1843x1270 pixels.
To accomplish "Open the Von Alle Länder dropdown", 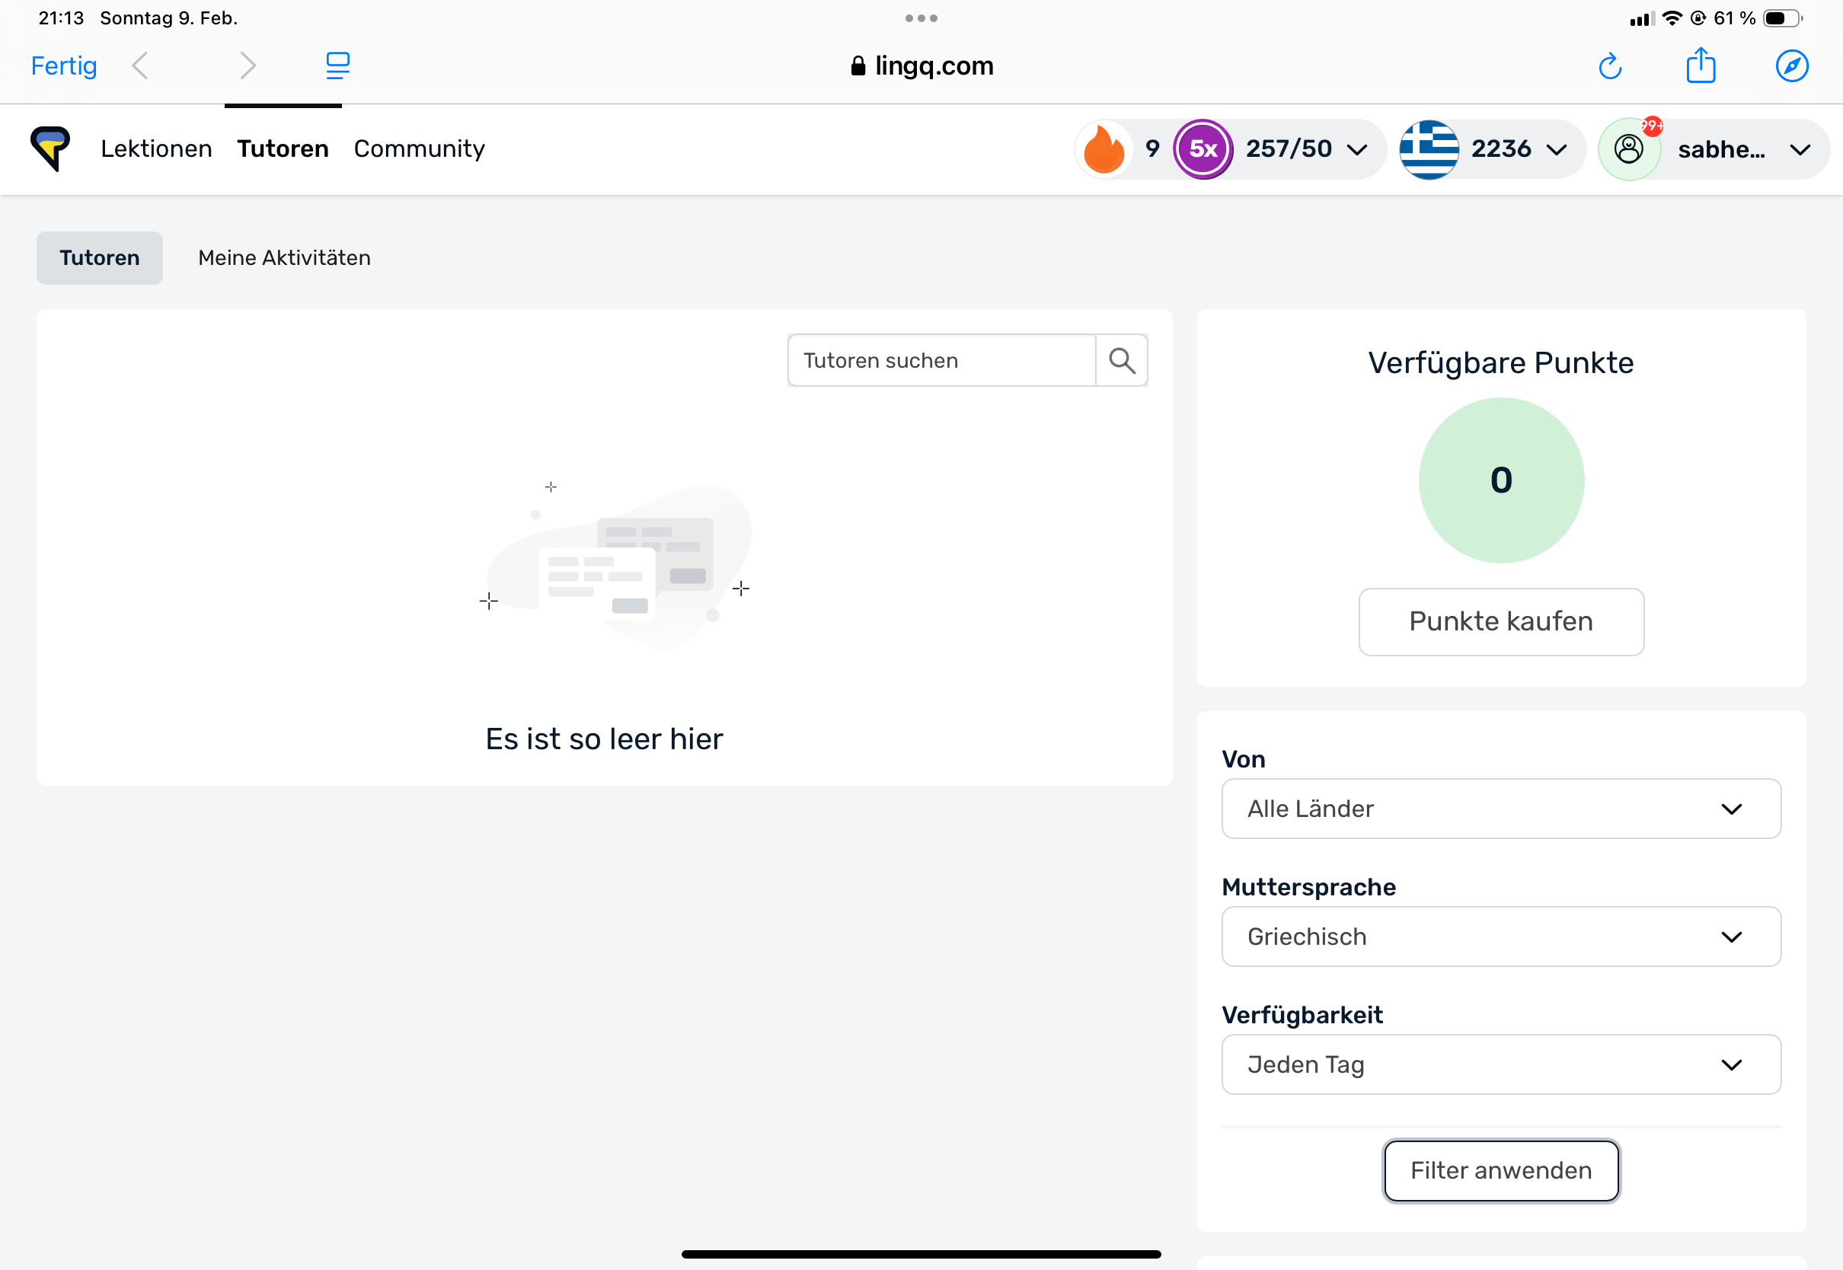I will (x=1501, y=809).
